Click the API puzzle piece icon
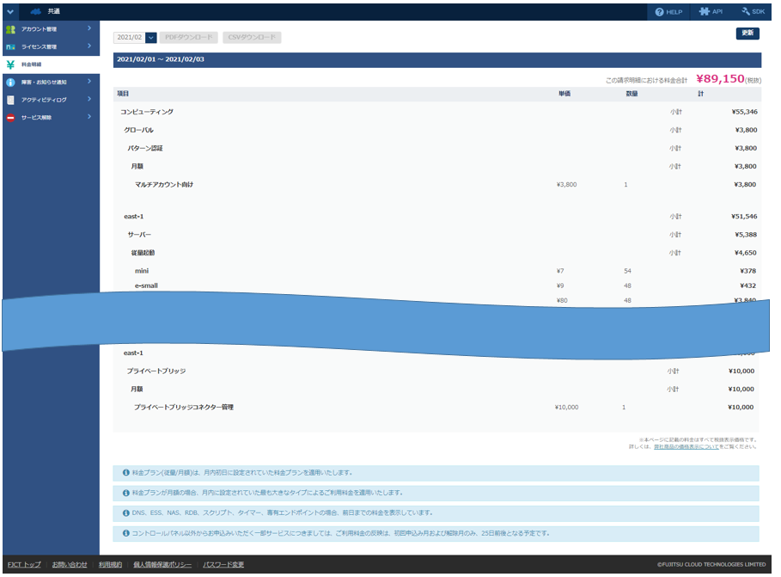Viewport: 781px width, 577px height. click(705, 11)
